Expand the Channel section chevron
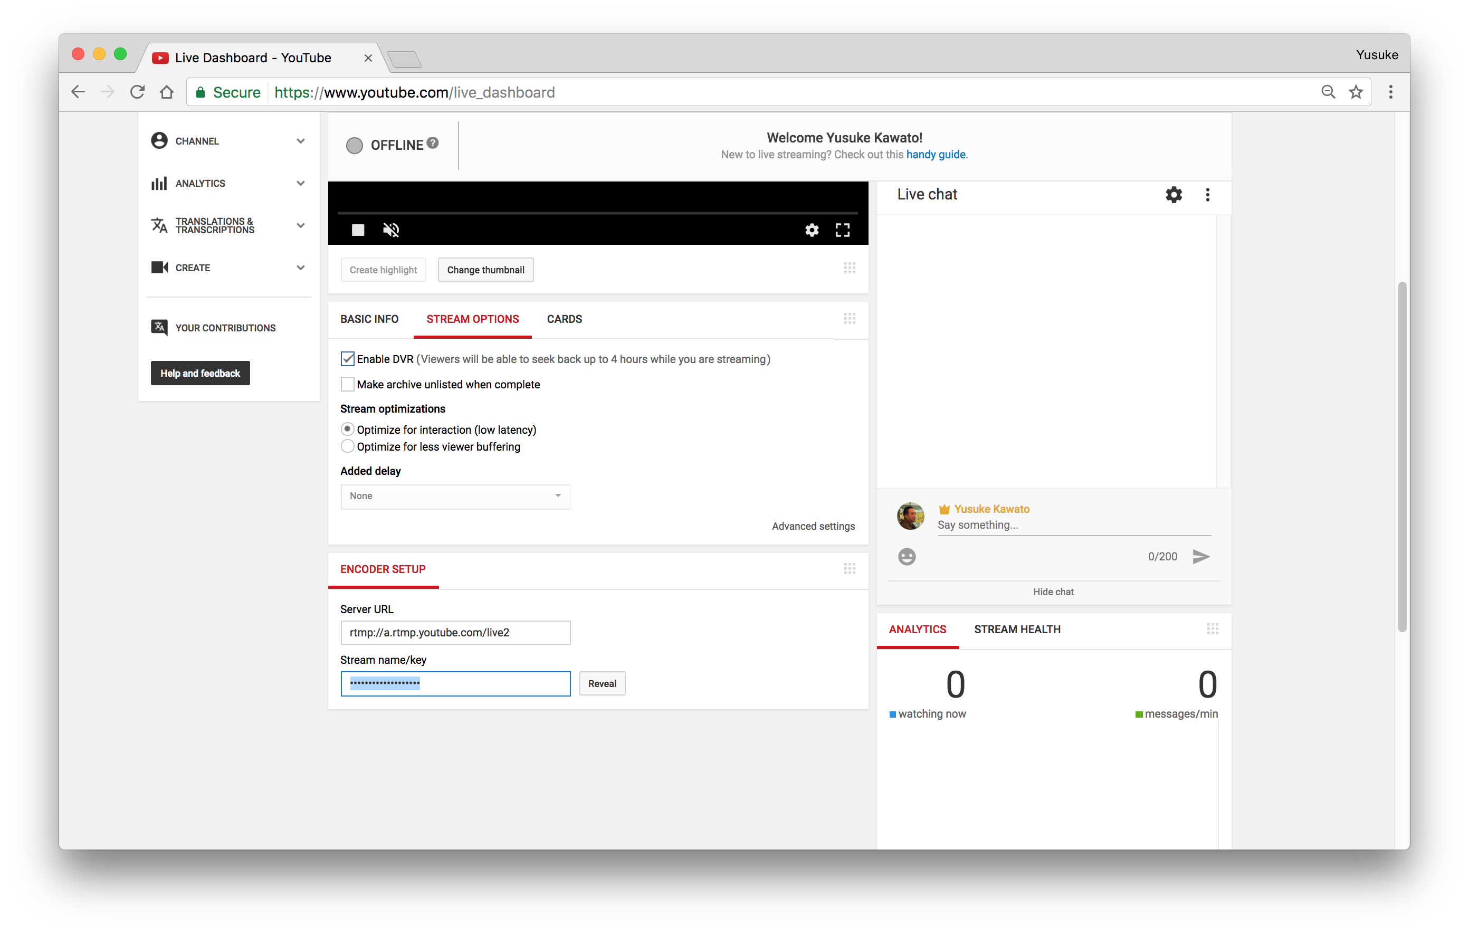 pyautogui.click(x=300, y=141)
